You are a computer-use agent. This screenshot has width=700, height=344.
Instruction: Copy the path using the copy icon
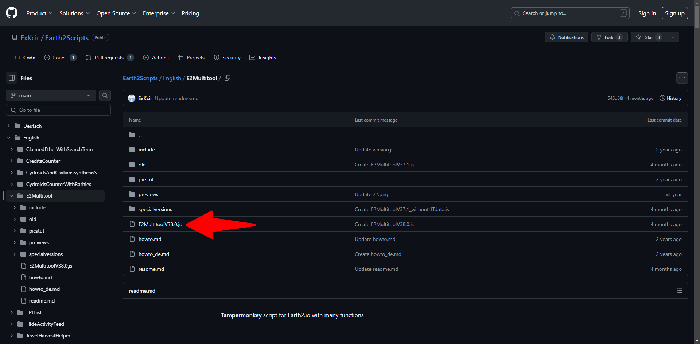click(x=227, y=78)
